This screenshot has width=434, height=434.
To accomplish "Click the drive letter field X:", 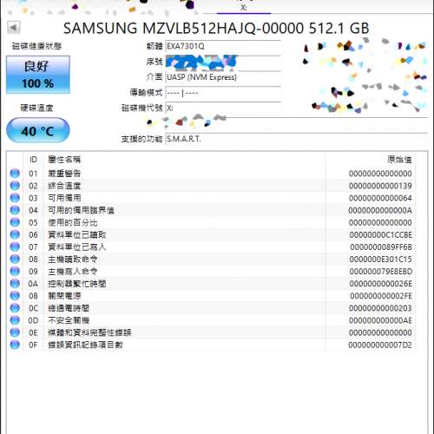I will pos(223,108).
